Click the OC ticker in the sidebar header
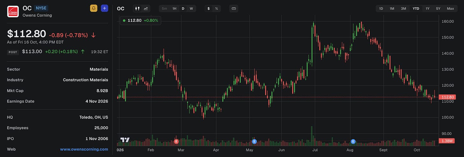The height and width of the screenshot is (157, 464). pyautogui.click(x=27, y=8)
